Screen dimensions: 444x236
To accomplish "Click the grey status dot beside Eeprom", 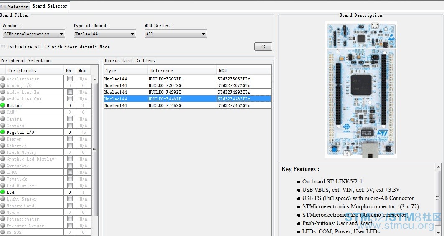I will (x=3, y=139).
